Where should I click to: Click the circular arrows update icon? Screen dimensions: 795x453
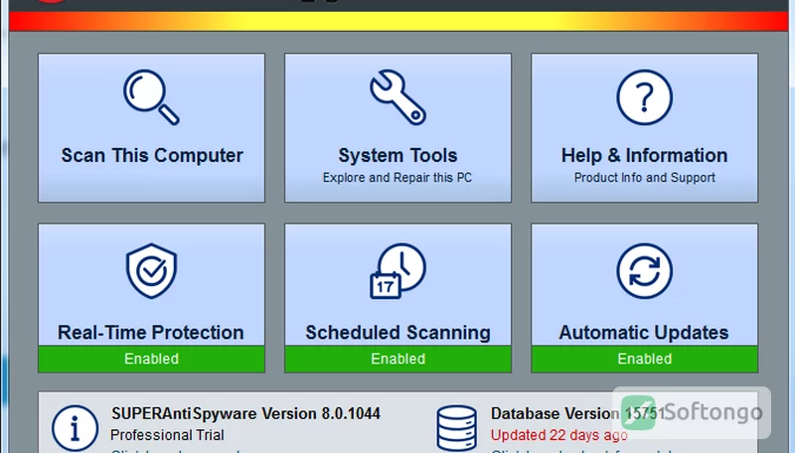(x=644, y=271)
